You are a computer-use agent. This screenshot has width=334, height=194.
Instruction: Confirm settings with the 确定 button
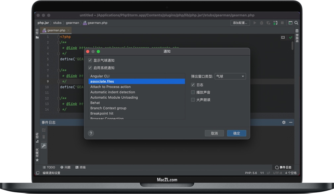pyautogui.click(x=236, y=133)
